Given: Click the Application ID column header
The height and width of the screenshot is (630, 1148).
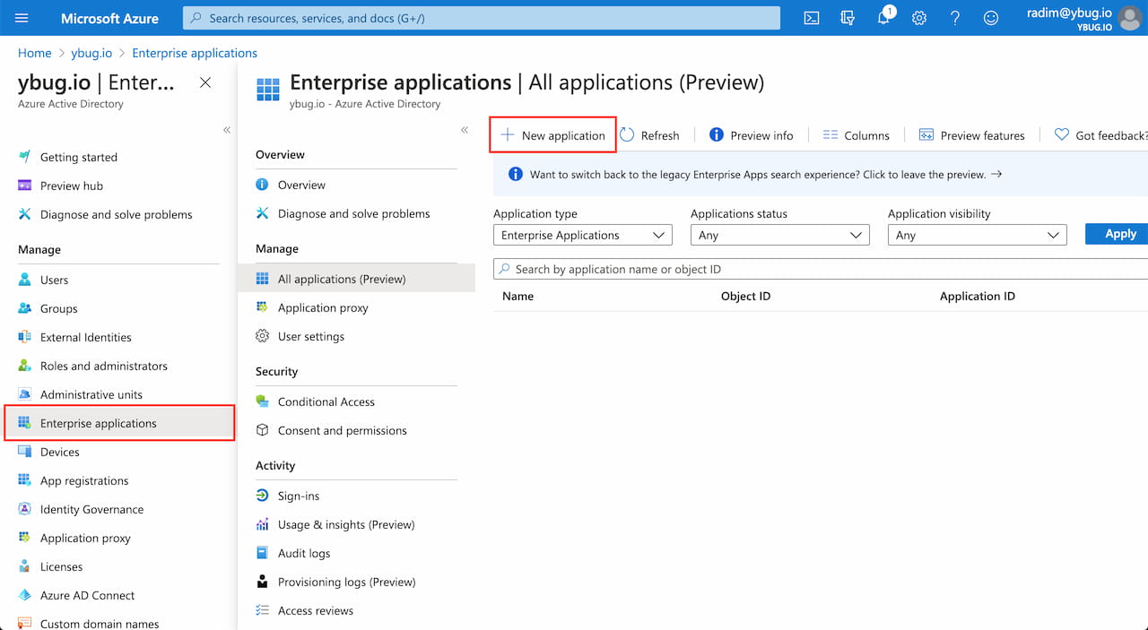Looking at the screenshot, I should pyautogui.click(x=978, y=296).
